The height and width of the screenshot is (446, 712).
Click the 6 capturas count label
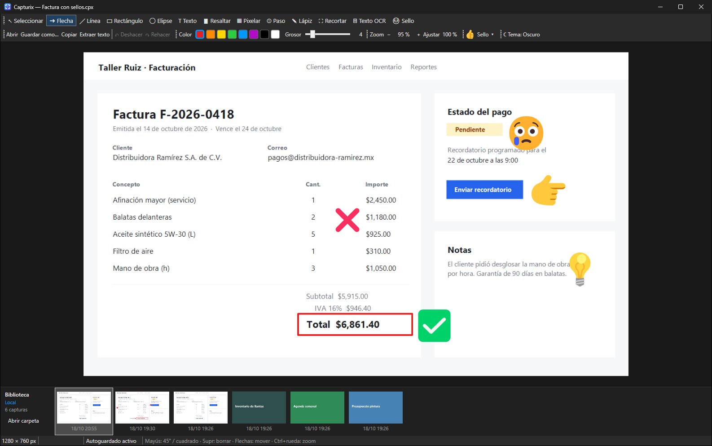pos(16,410)
